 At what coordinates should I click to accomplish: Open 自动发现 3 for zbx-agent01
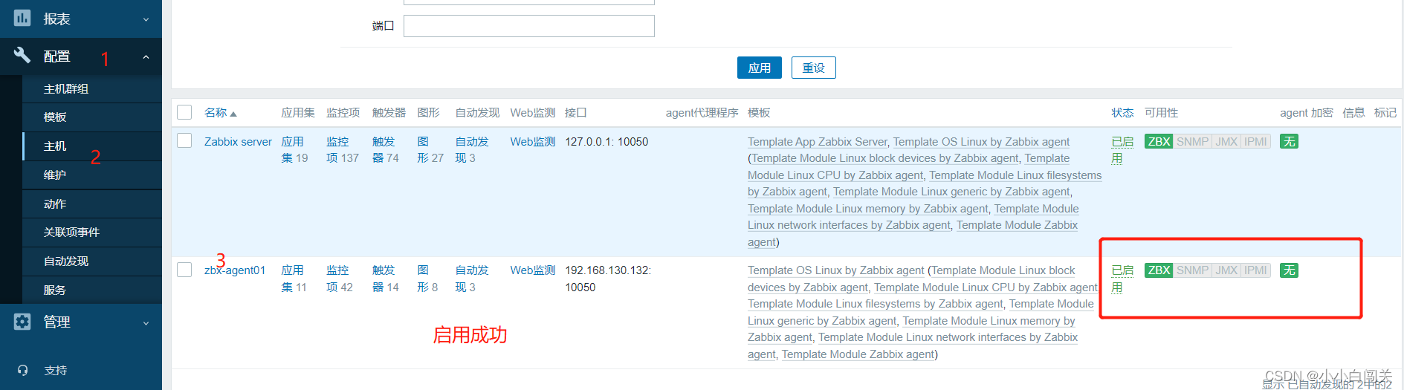tap(472, 279)
